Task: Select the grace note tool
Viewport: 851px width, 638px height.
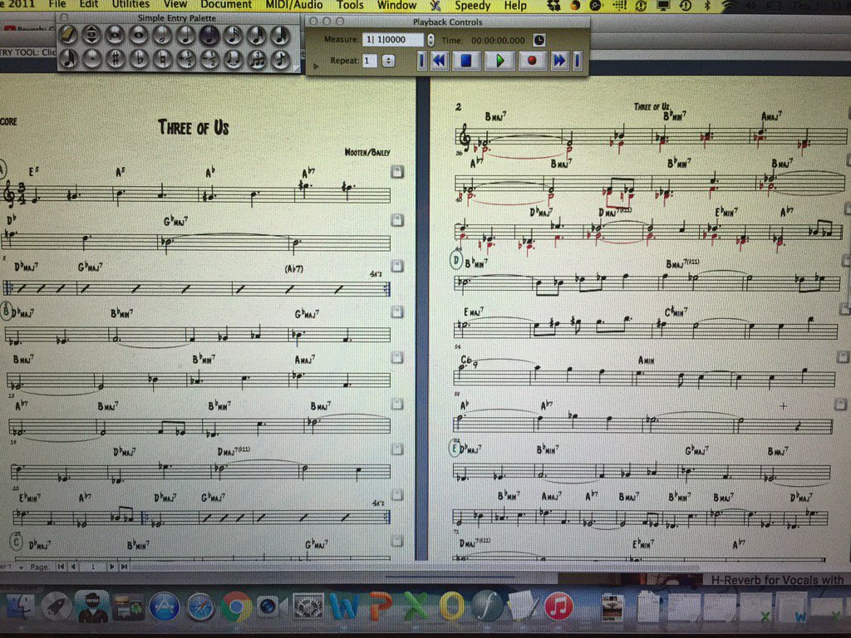Action: point(280,59)
